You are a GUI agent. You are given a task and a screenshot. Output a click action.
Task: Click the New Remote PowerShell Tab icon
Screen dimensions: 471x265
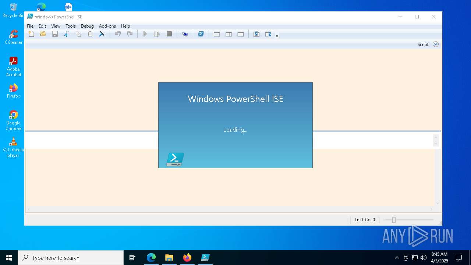coord(185,34)
